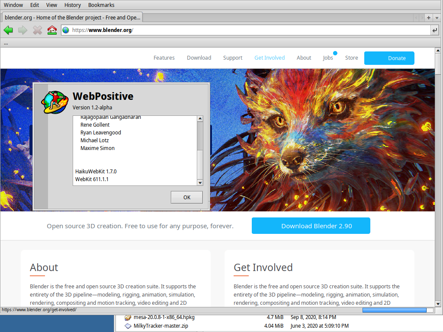Click 'HaikuWebKit 1.7.0' text
The height and width of the screenshot is (332, 443).
(x=96, y=171)
